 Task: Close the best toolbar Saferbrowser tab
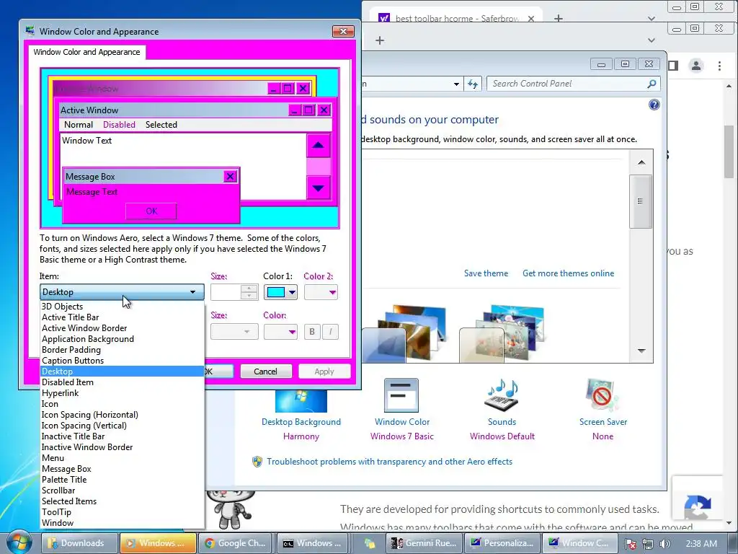531,19
